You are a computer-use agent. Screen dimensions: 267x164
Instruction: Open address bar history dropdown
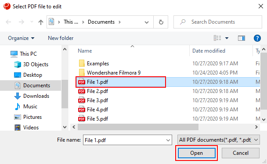point(146,22)
